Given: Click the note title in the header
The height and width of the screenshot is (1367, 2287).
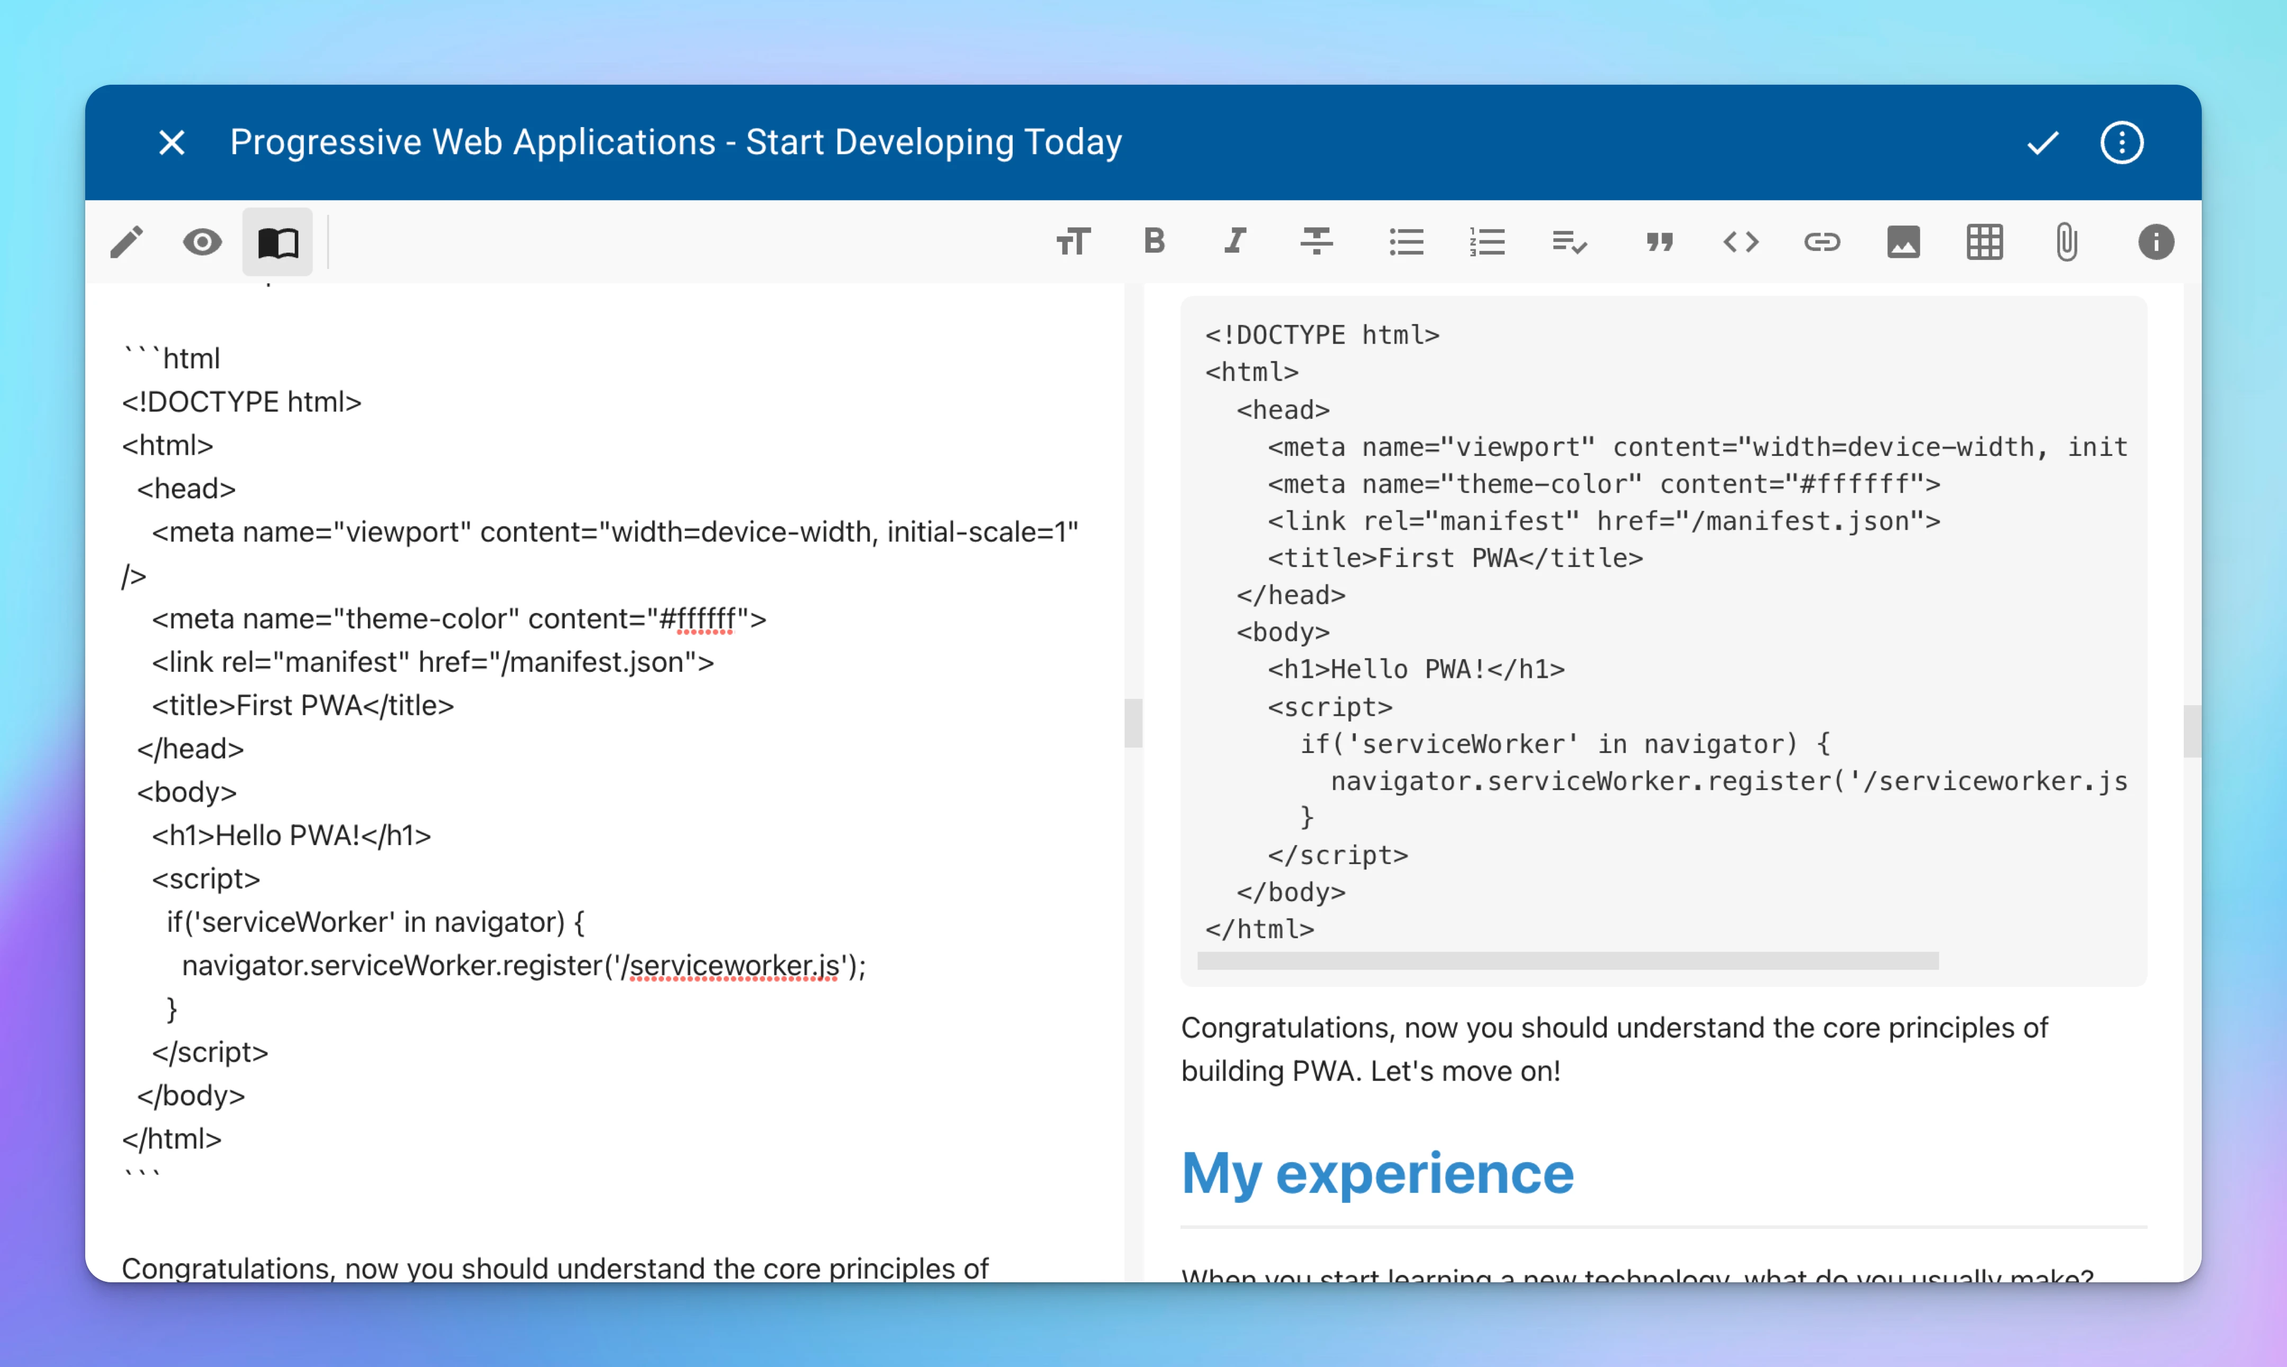Looking at the screenshot, I should click(675, 142).
